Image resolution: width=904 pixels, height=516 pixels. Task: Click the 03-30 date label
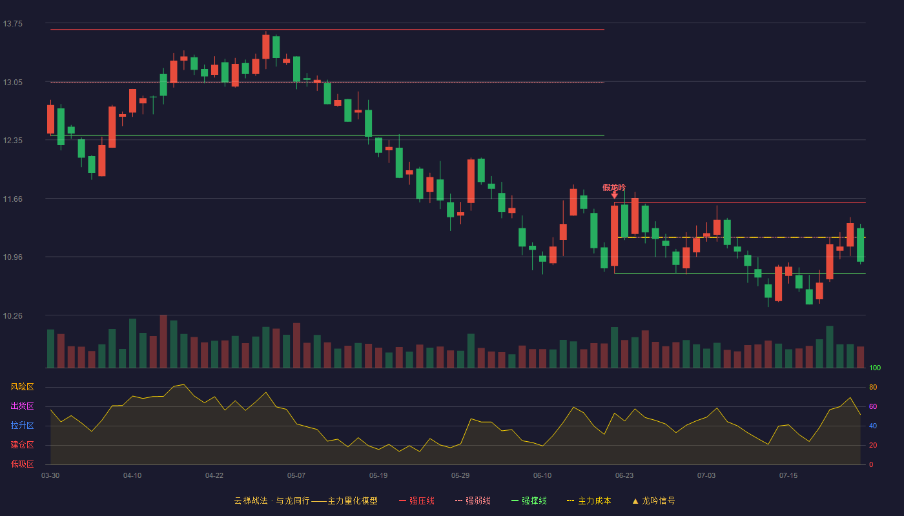50,475
